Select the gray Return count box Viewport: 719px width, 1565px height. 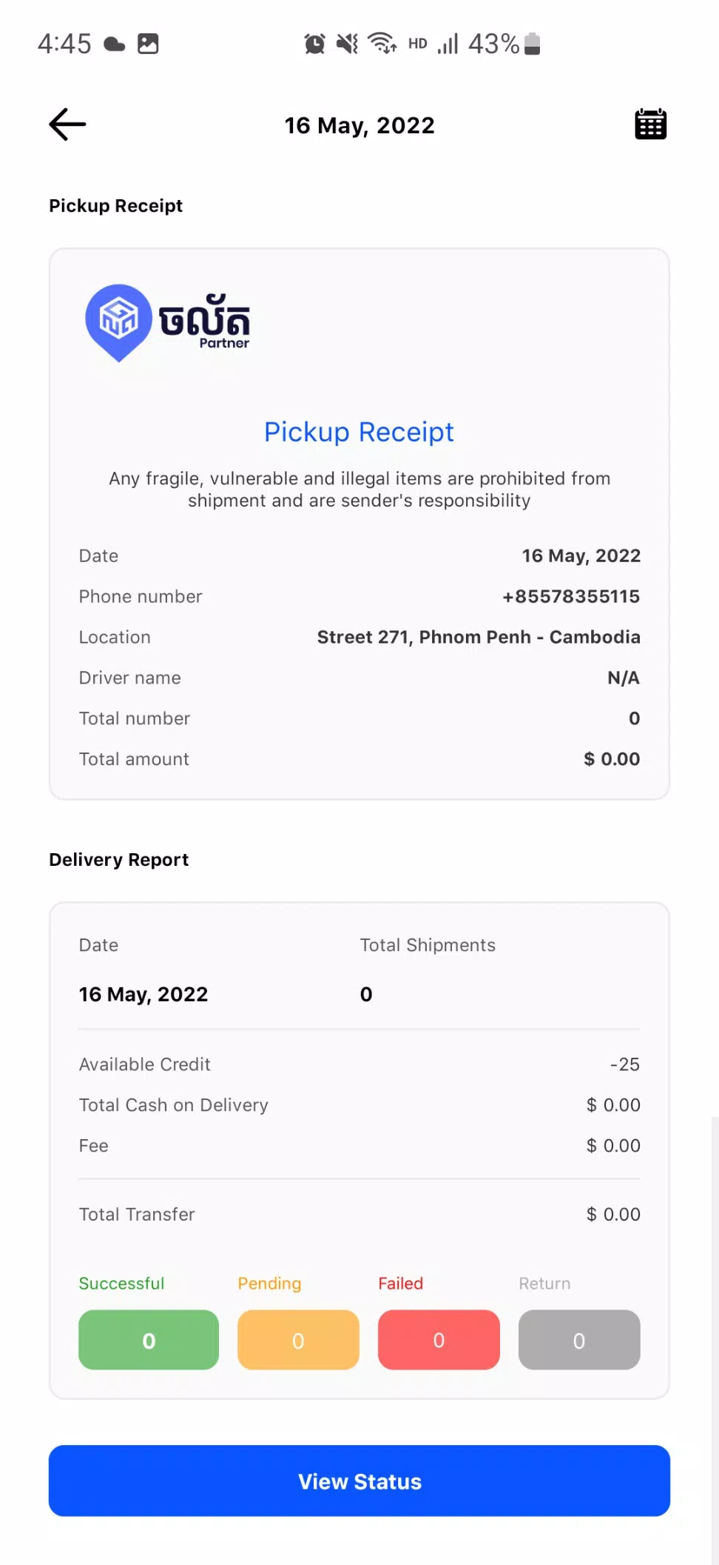point(579,1340)
